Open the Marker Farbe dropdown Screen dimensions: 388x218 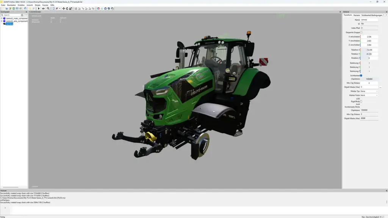[369, 95]
